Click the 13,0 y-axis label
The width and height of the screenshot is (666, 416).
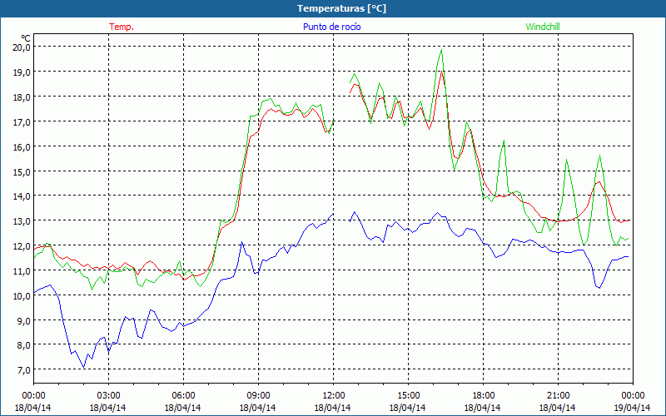pos(22,221)
